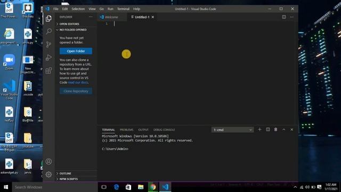Select the .vscode desktop folder
This screenshot has width=341, height=192.
(28, 89)
